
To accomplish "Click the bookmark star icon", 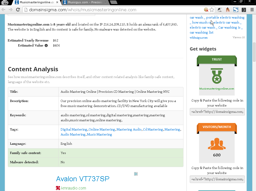I will (212, 10).
